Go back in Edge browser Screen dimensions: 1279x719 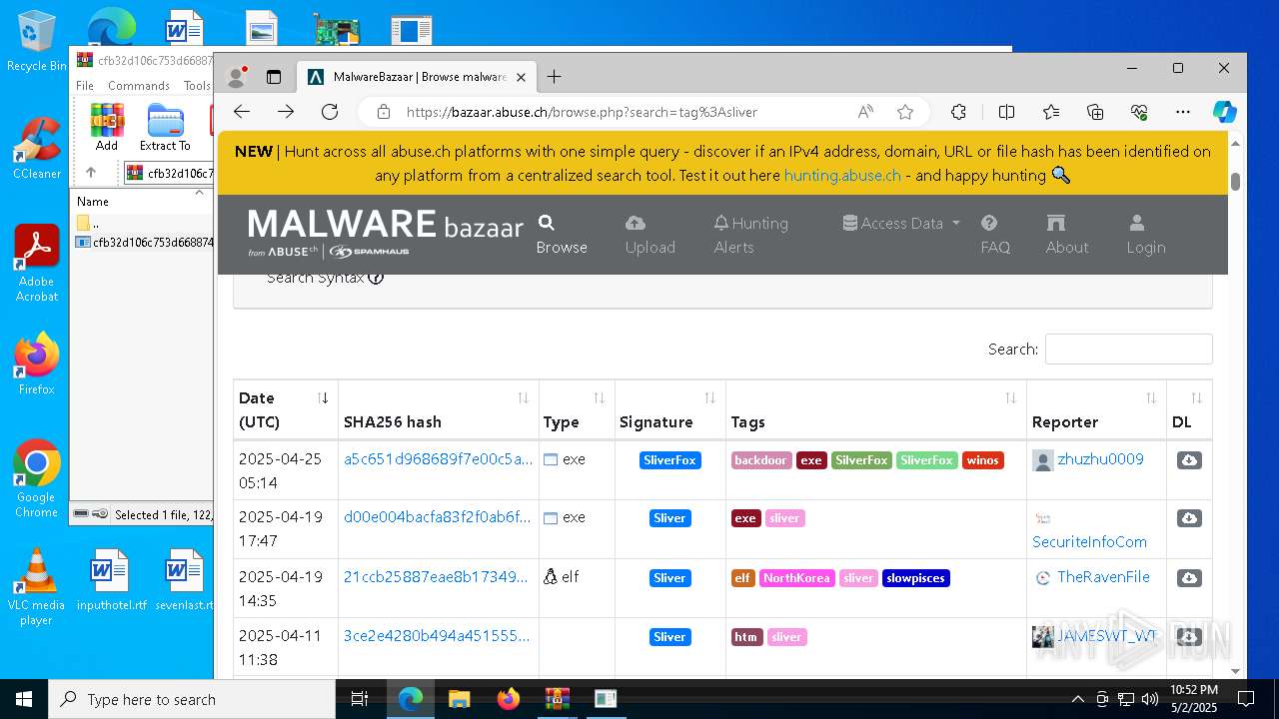242,112
